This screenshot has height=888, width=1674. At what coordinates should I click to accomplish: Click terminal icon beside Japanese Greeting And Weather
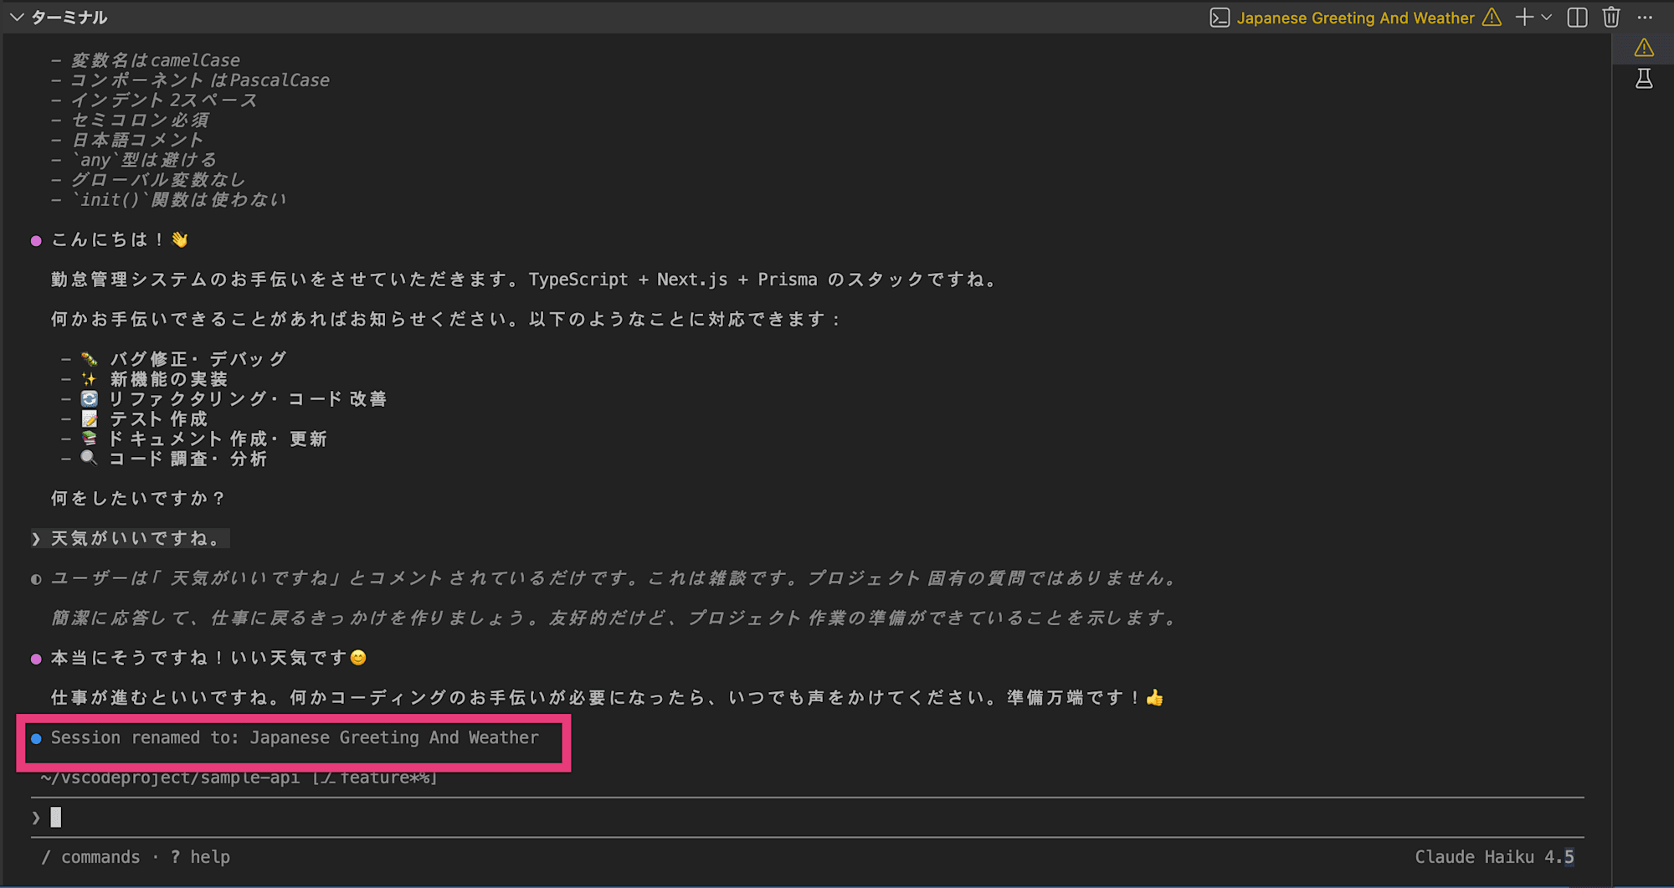point(1220,18)
